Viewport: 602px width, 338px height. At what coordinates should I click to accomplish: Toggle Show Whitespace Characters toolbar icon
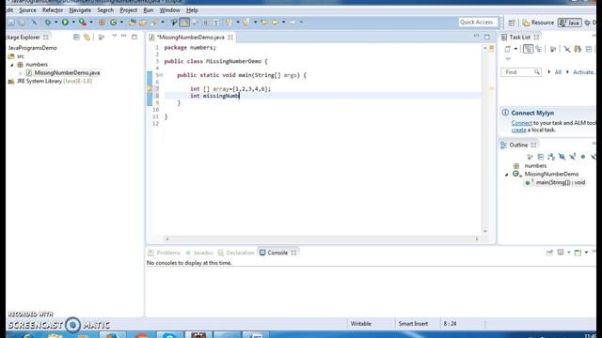click(216, 23)
